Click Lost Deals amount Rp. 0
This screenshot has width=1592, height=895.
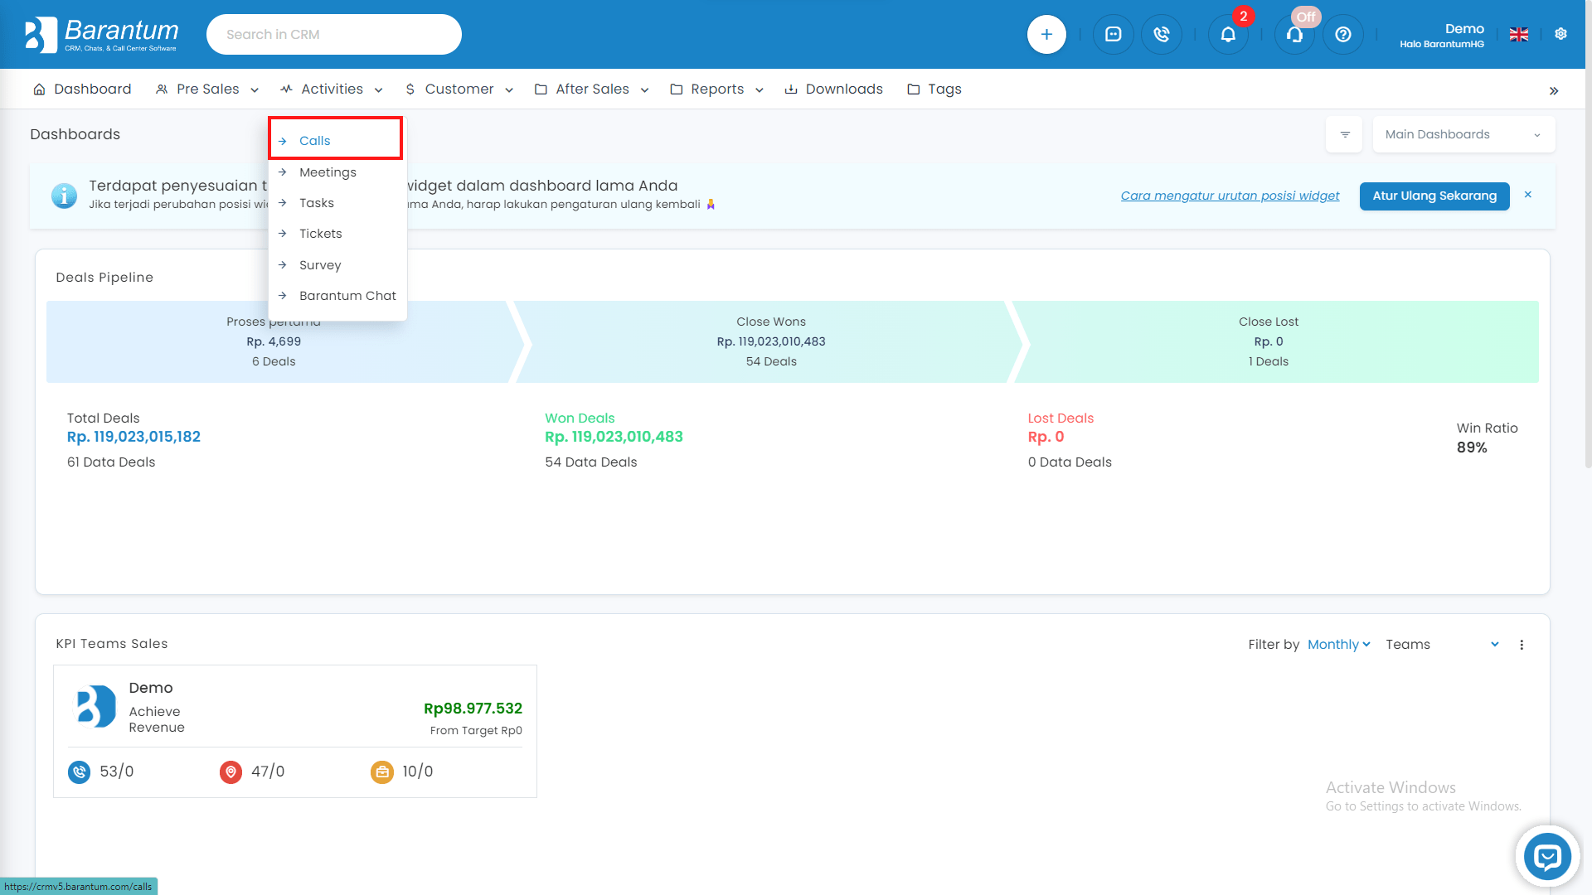coord(1046,437)
